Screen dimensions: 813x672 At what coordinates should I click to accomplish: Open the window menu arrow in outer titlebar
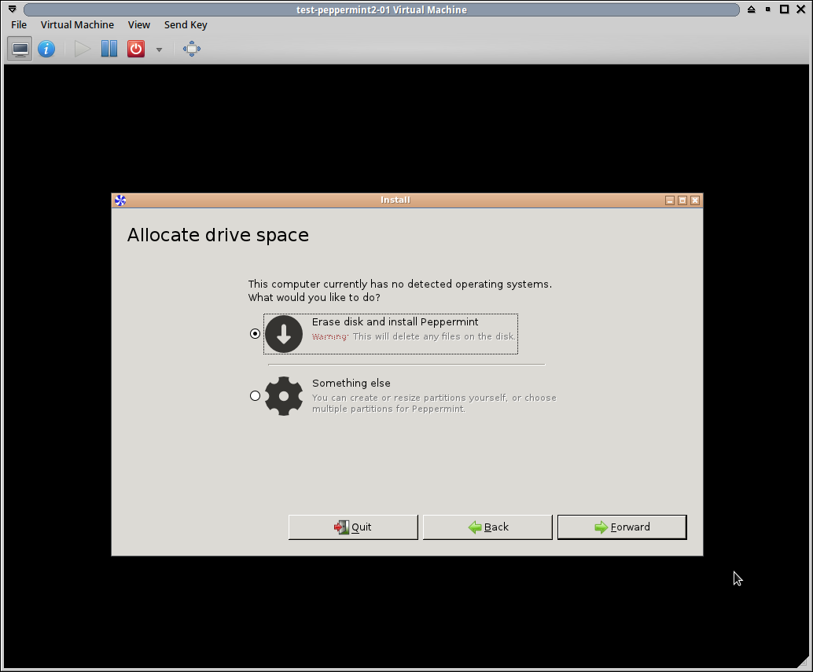pyautogui.click(x=12, y=9)
